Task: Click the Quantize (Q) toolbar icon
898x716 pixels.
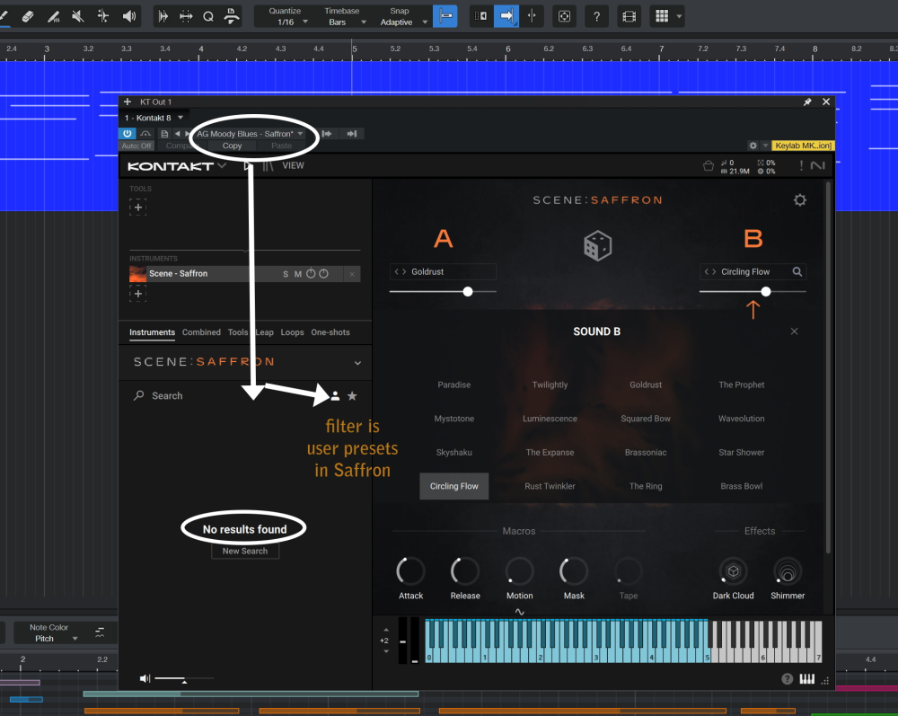Action: (x=208, y=16)
